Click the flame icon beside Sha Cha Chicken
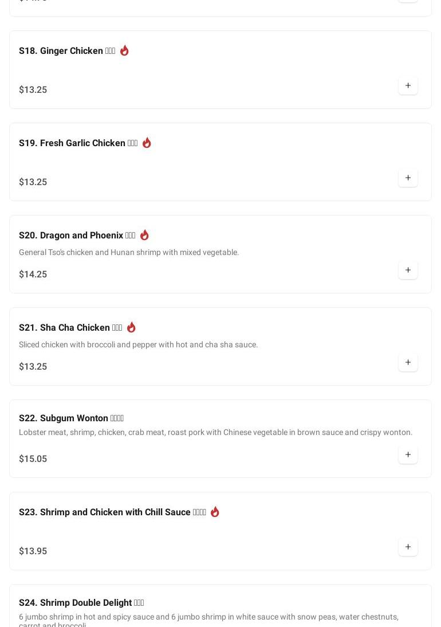 131,327
